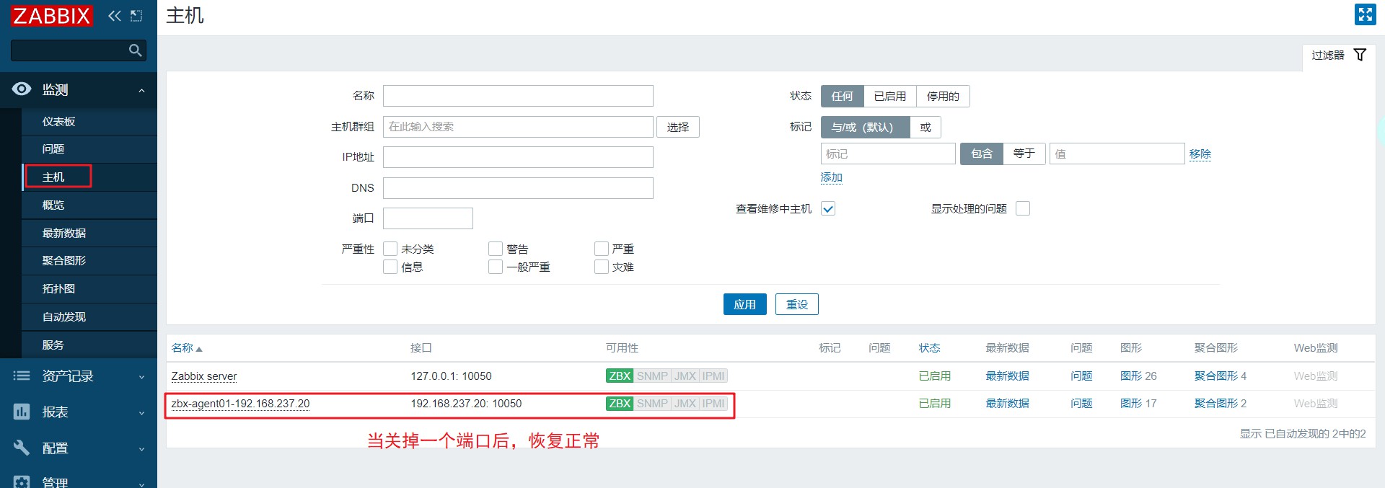
Task: Select 停用的 status option
Action: pos(943,96)
